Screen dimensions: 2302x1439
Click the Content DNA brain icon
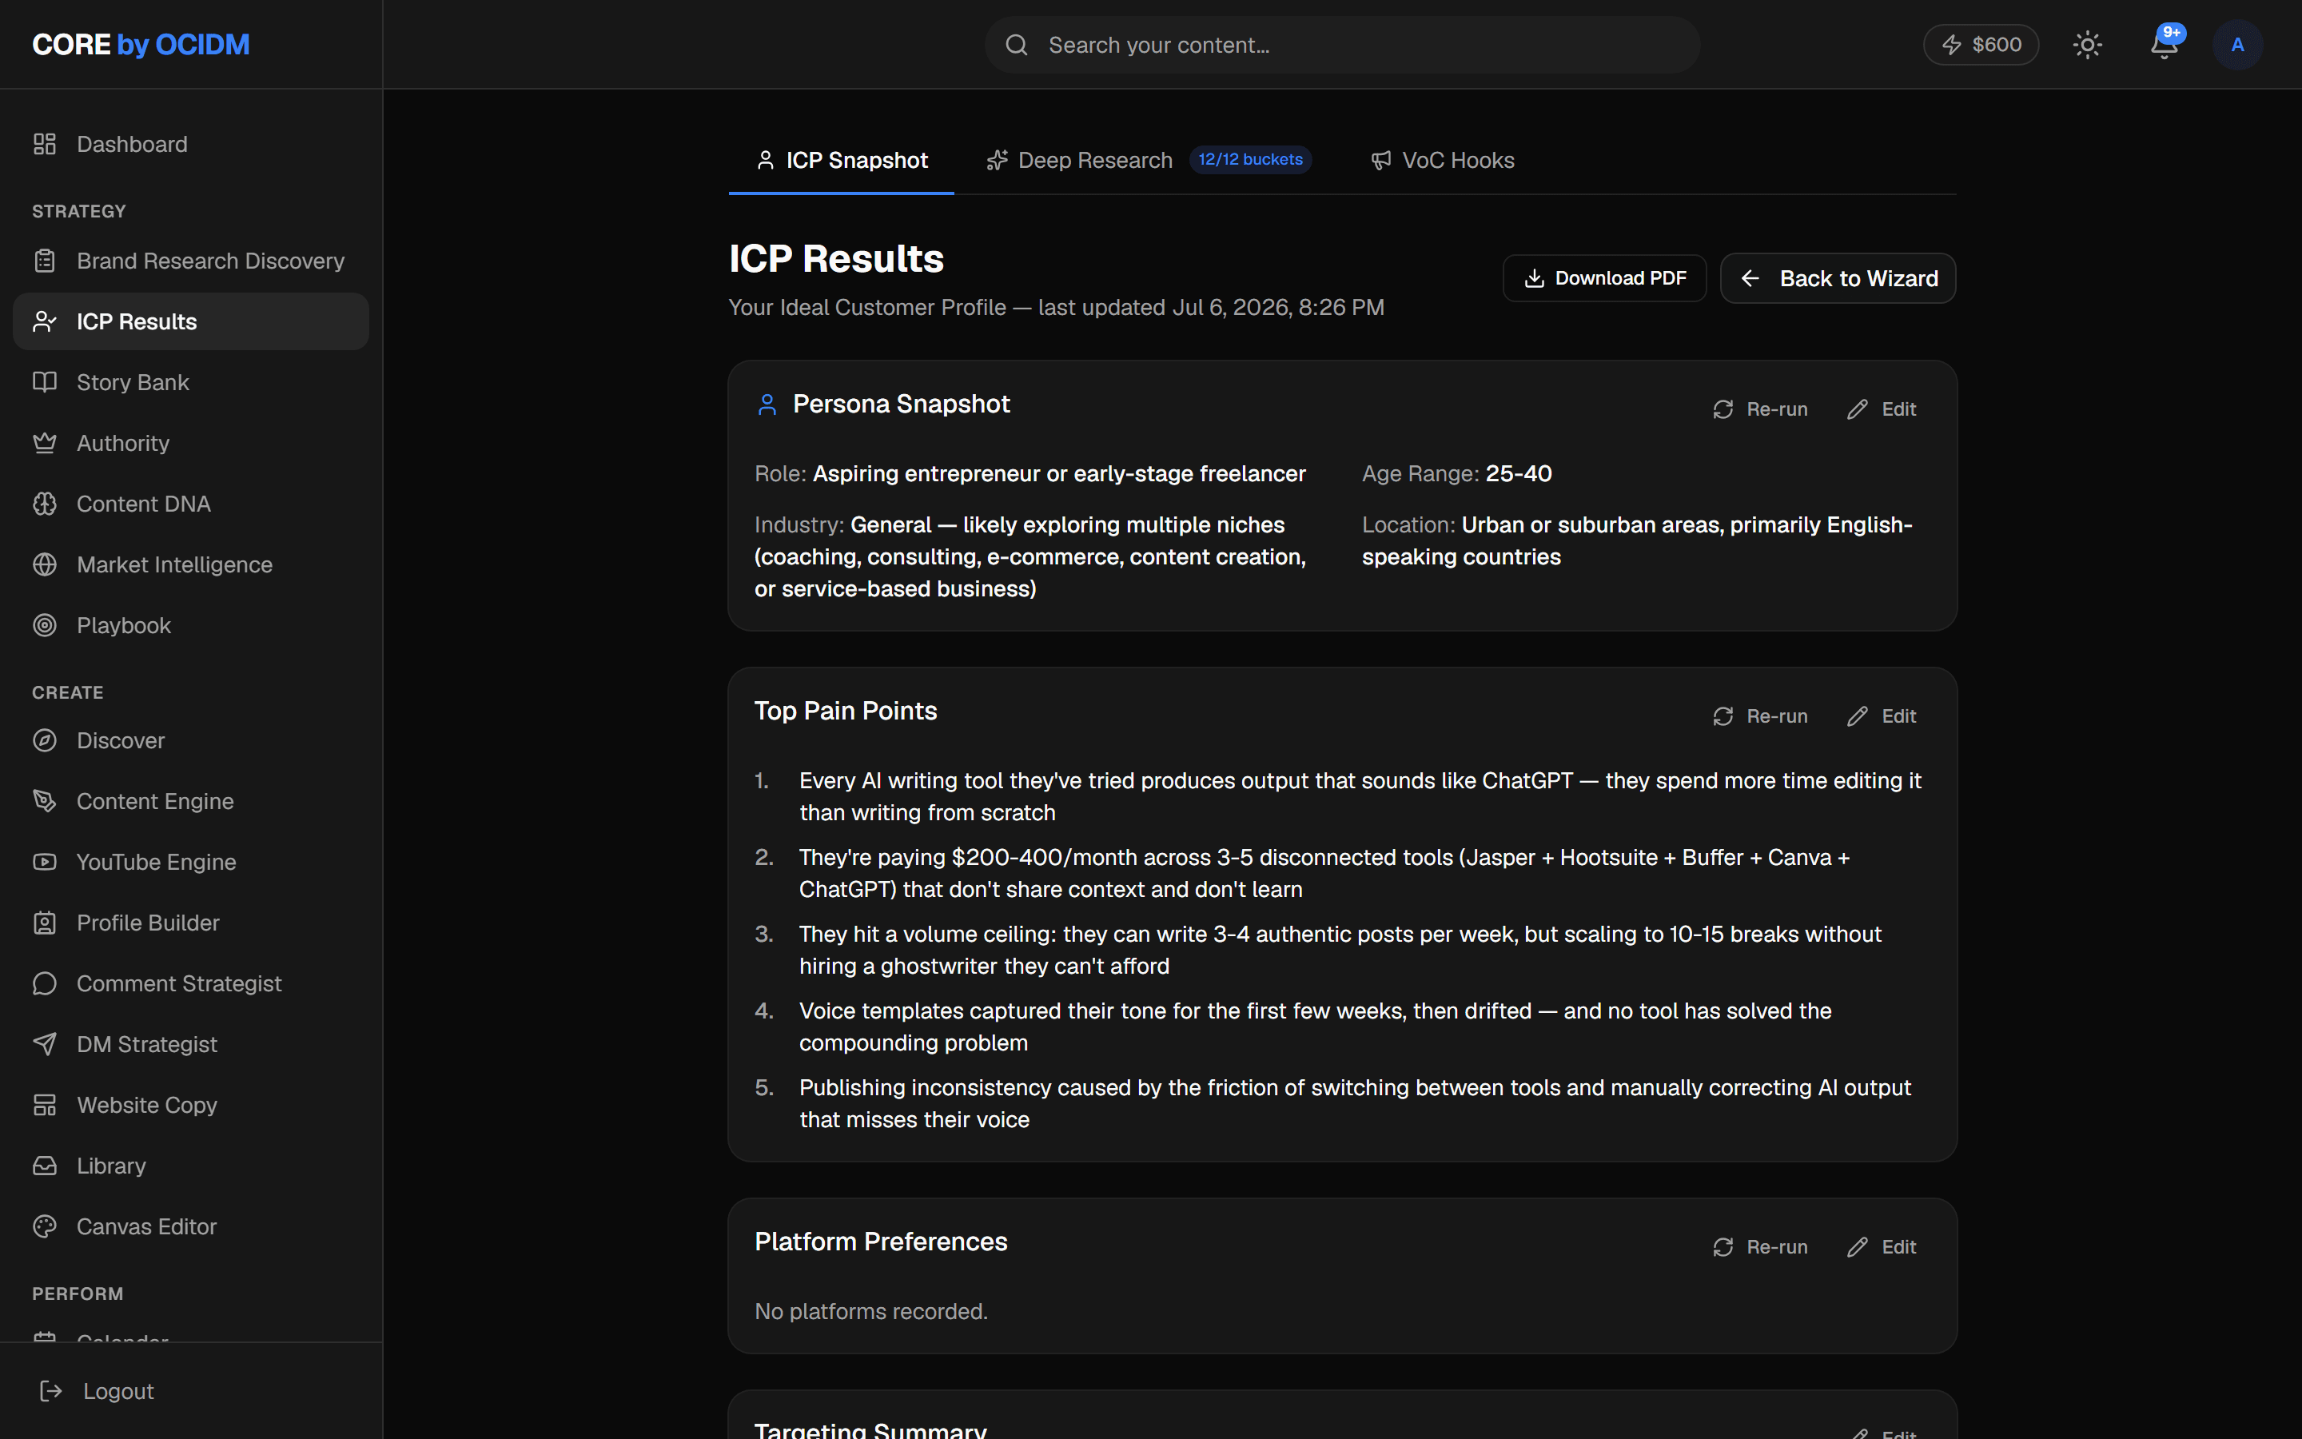45,504
